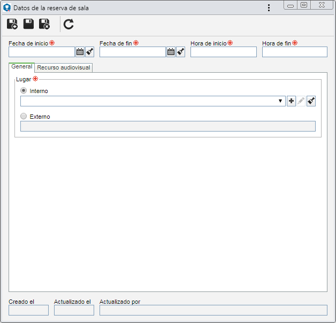Viewport: 336px width, 323px height.
Task: Refresh the form with the circular arrow
Action: click(x=68, y=24)
